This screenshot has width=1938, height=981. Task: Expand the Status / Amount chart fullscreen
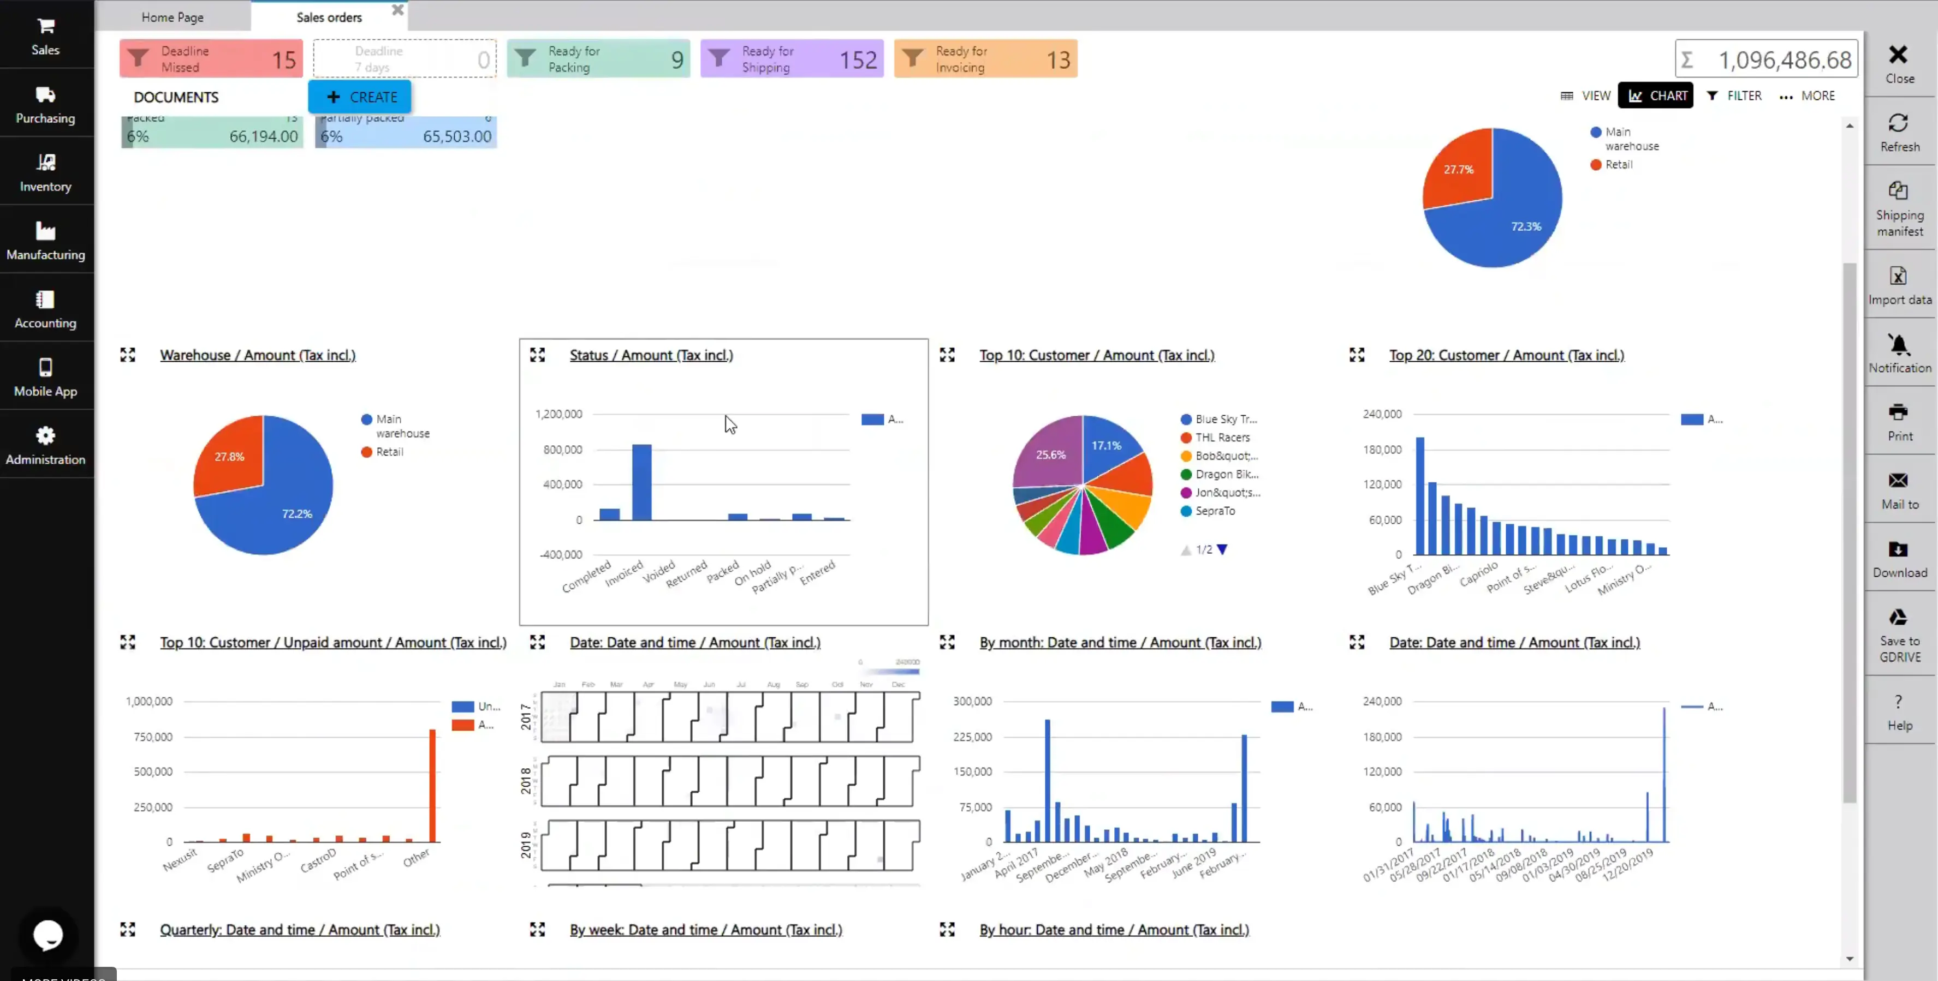537,355
